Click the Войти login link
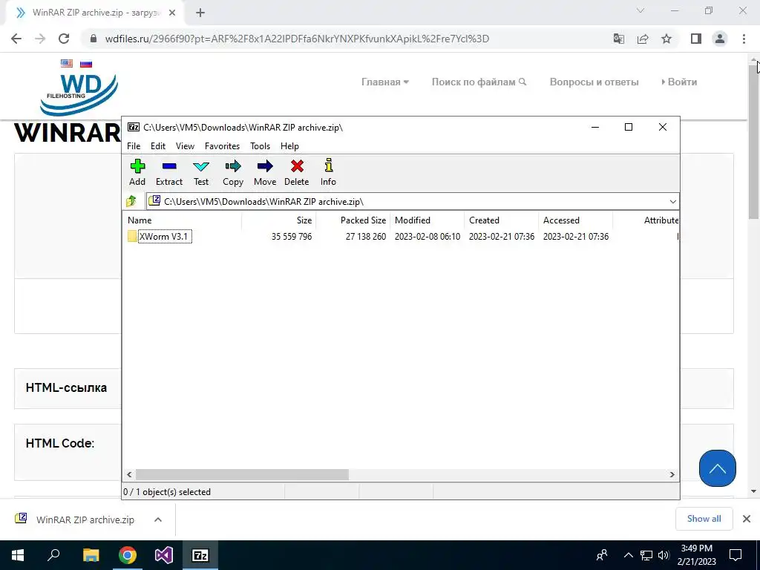This screenshot has height=570, width=760. (680, 82)
